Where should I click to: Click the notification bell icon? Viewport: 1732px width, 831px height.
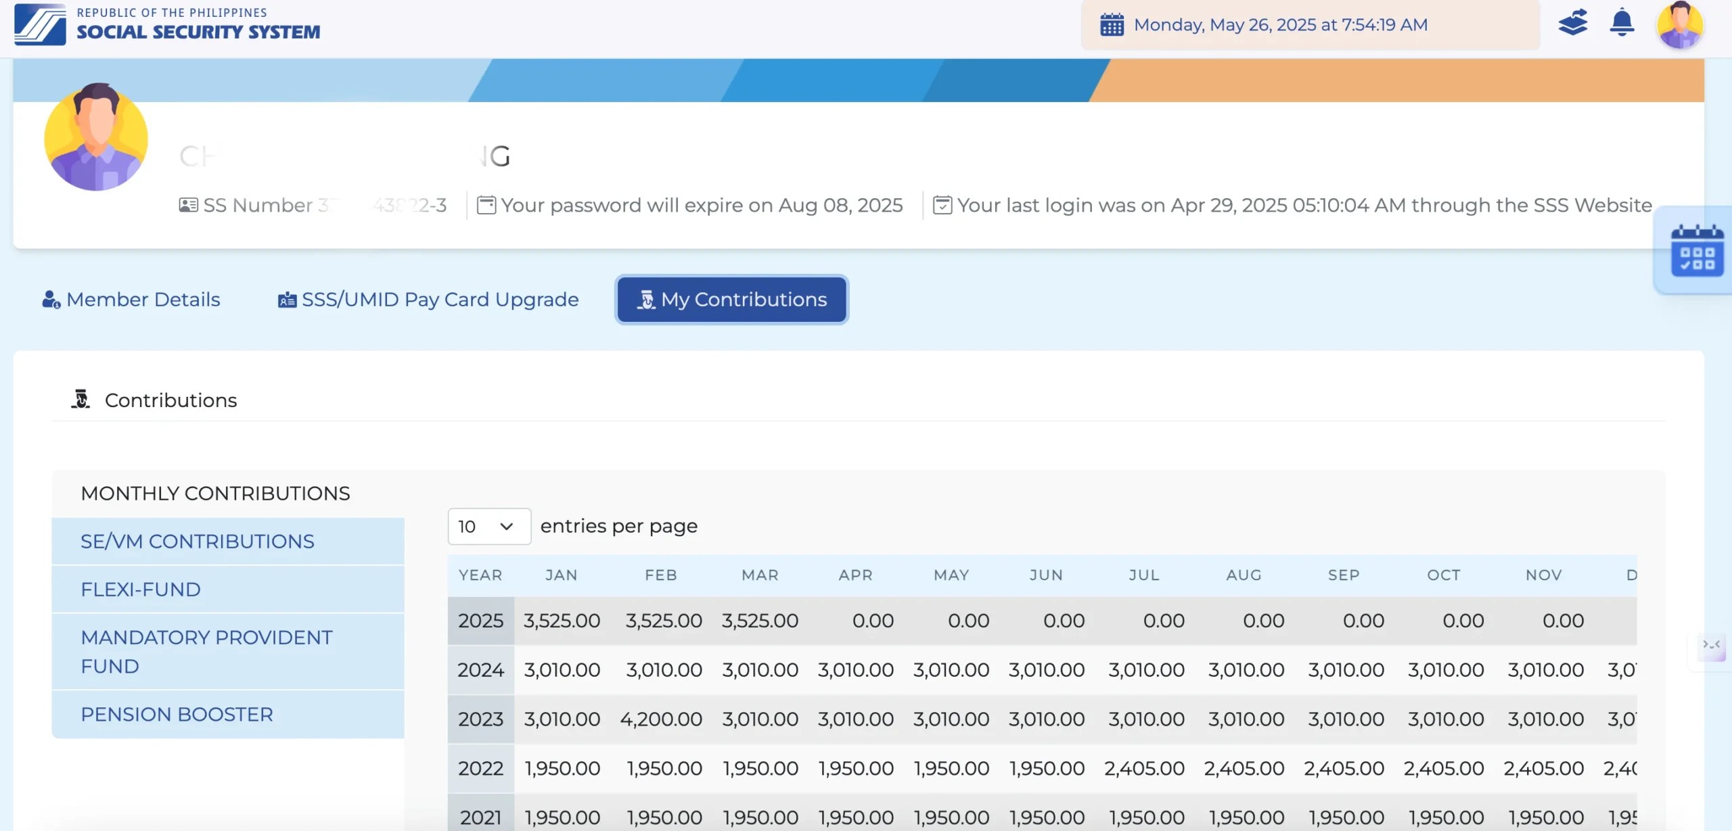1622,24
